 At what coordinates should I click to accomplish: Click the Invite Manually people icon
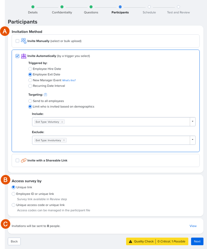(23, 41)
